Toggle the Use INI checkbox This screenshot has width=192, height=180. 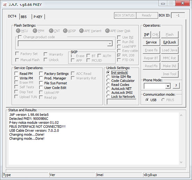tap(119, 37)
